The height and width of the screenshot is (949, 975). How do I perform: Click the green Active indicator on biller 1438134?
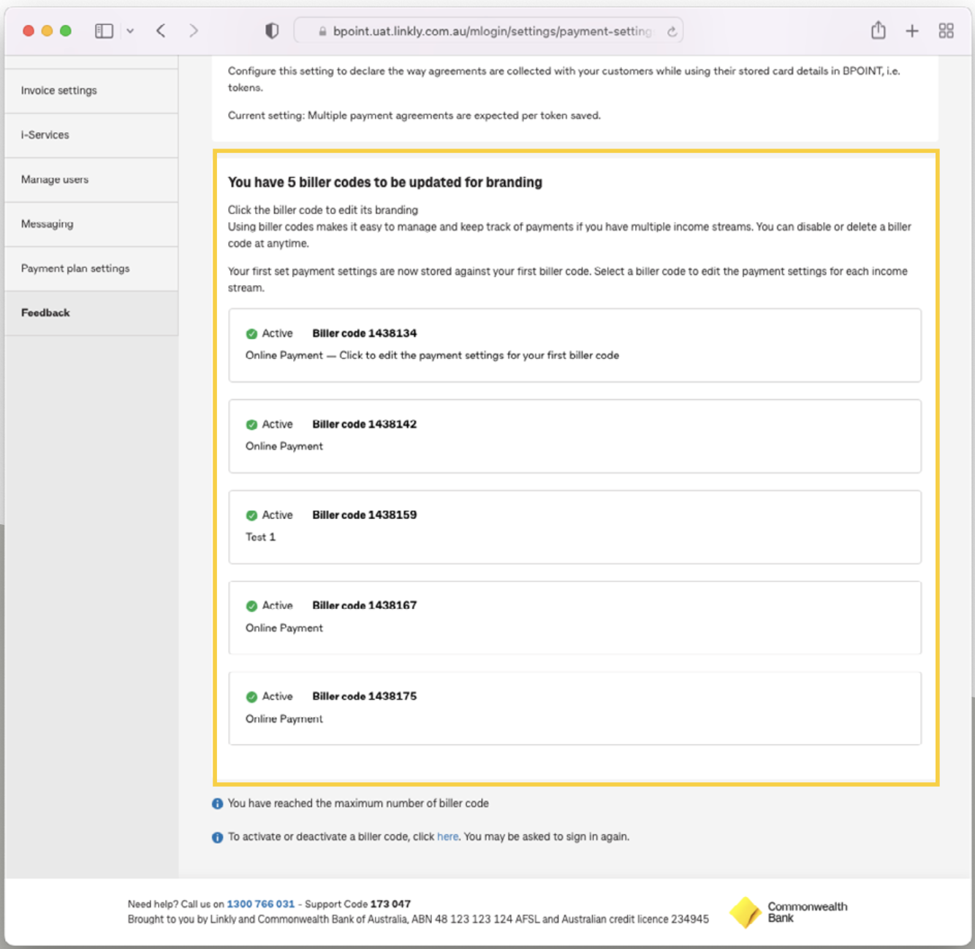pos(251,333)
